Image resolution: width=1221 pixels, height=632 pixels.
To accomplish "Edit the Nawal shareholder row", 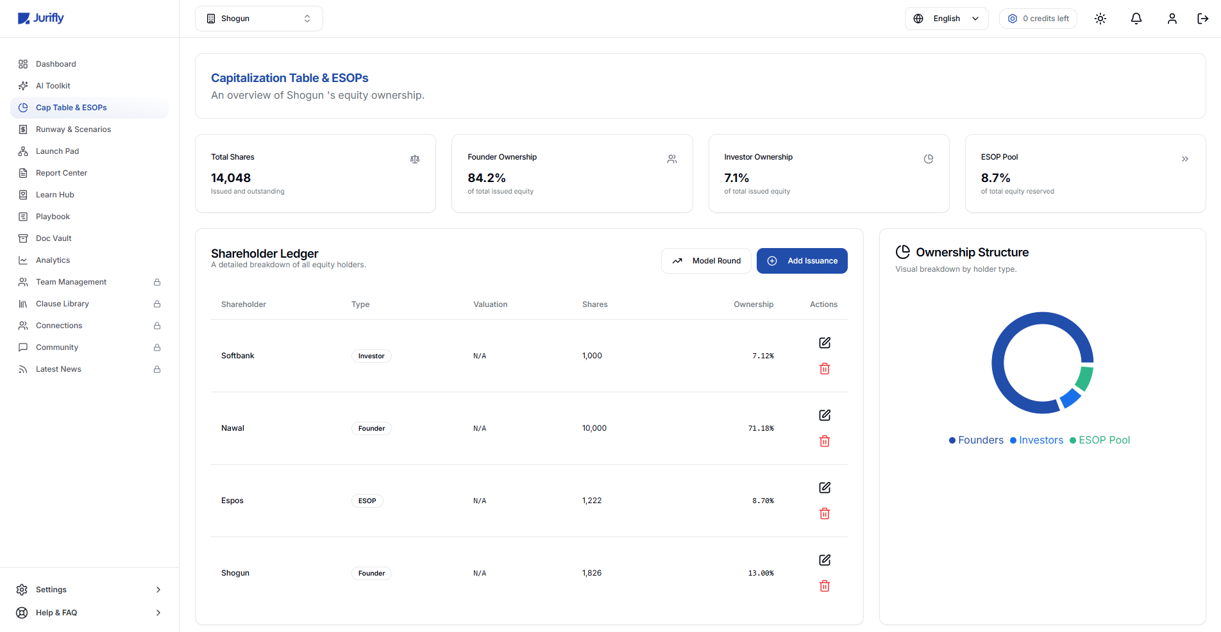I will 825,415.
